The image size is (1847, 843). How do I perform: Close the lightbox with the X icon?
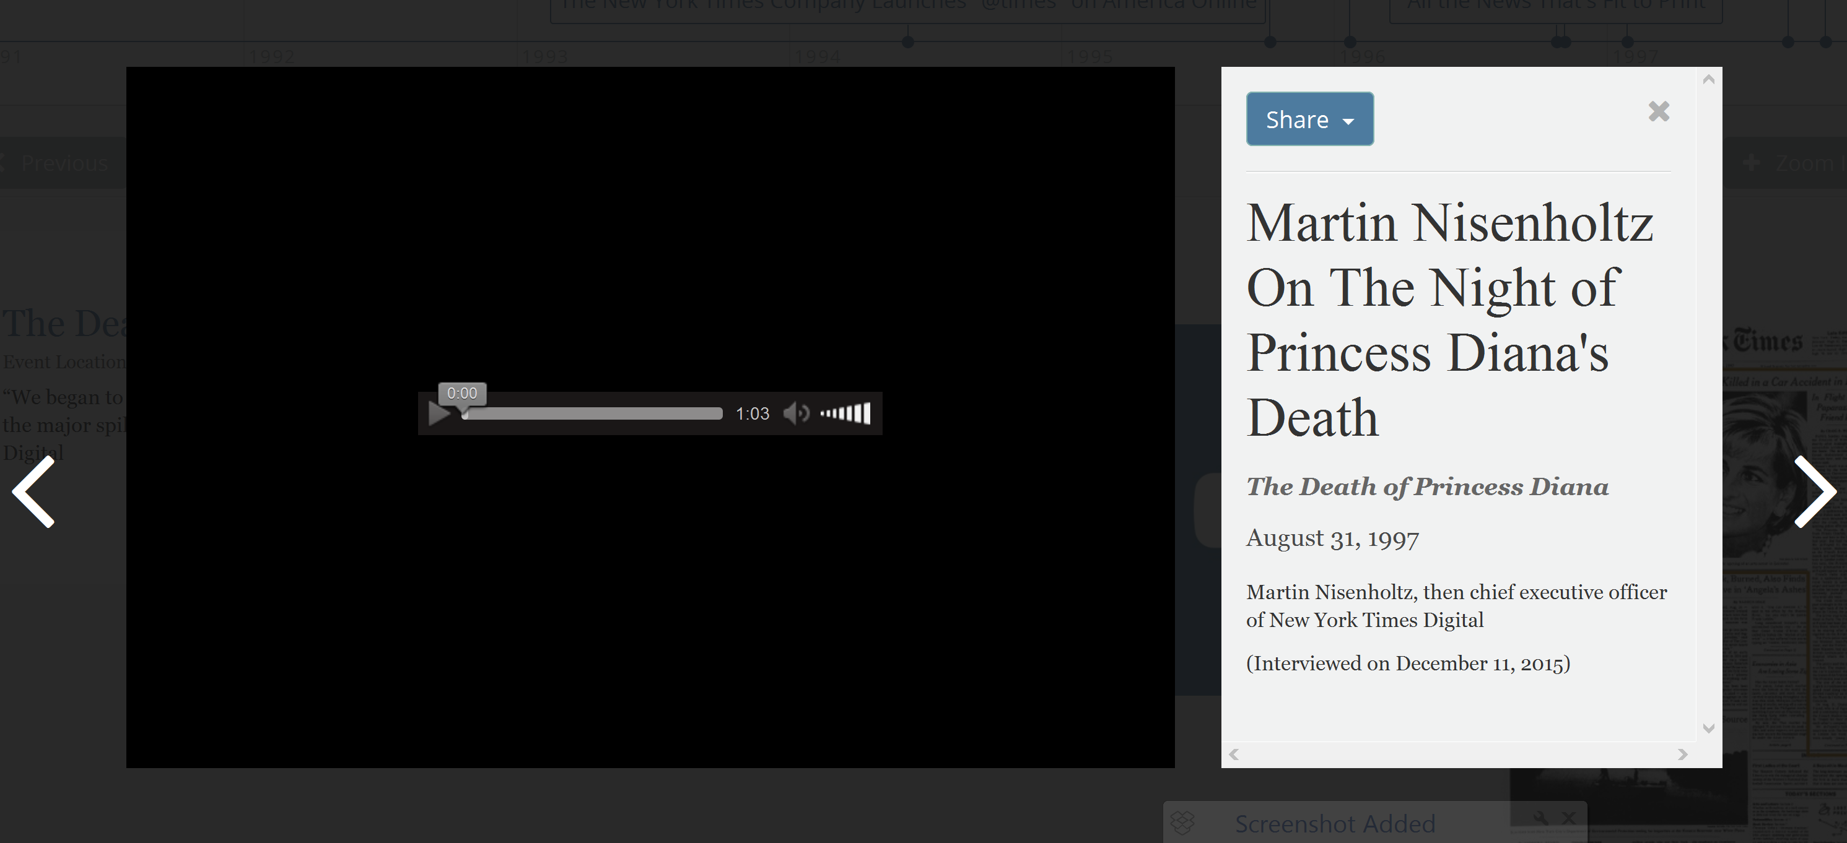coord(1659,111)
